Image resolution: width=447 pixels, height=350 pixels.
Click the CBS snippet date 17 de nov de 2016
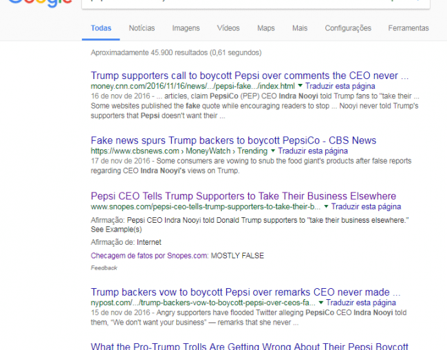(x=120, y=161)
